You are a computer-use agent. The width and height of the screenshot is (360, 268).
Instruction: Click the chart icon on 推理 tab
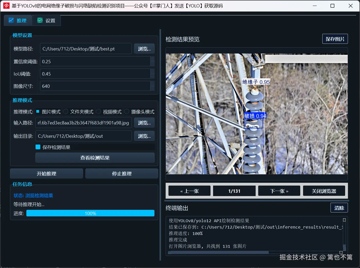11,20
